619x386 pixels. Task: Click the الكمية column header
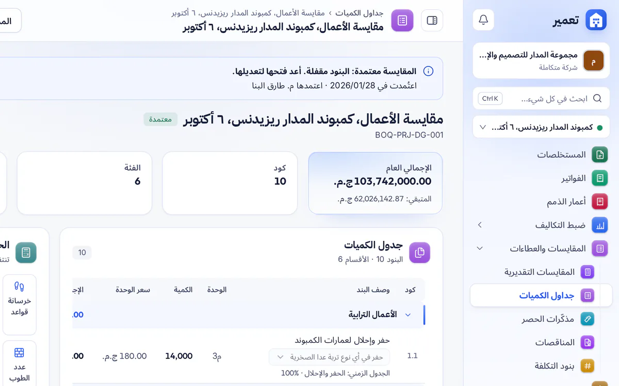pos(183,290)
